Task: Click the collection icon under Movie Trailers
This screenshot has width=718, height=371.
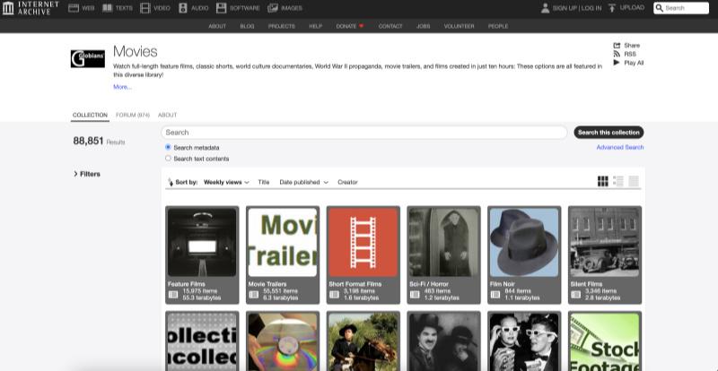Action: coord(254,295)
